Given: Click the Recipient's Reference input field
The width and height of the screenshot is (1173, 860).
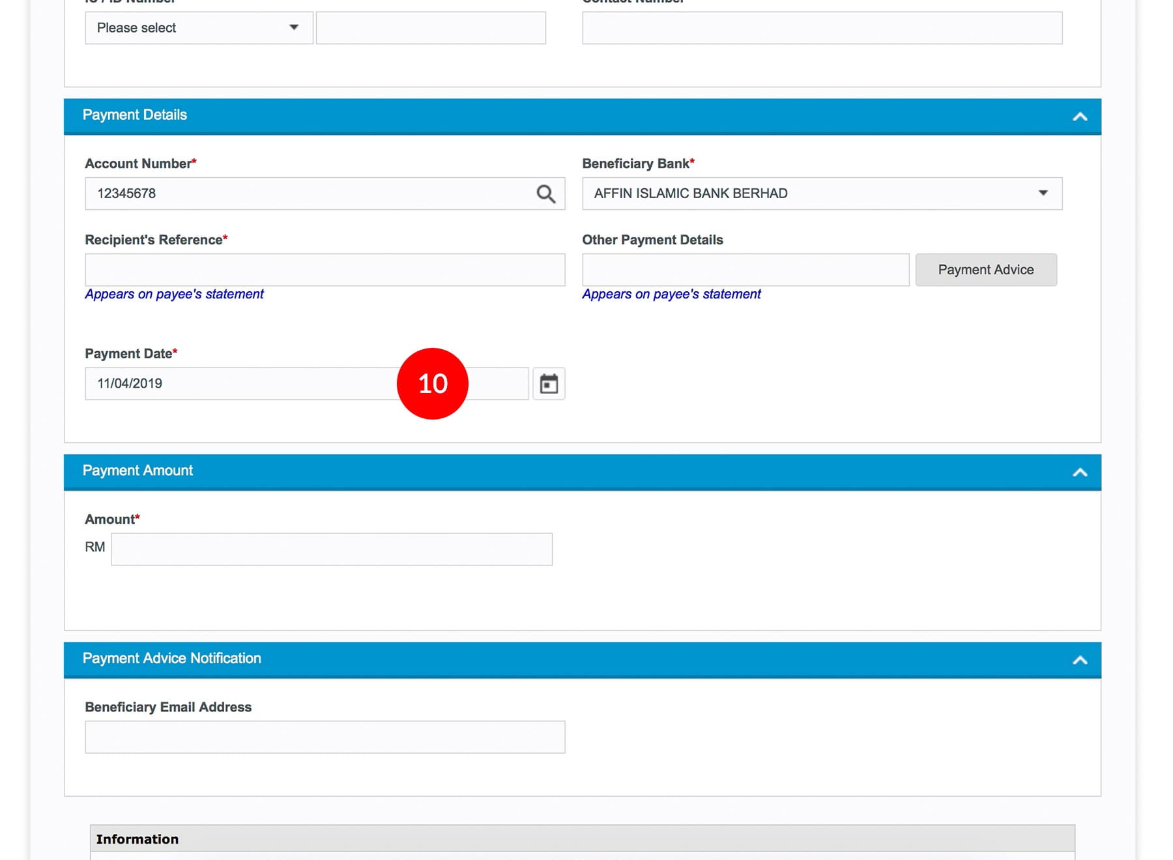Looking at the screenshot, I should pos(325,270).
